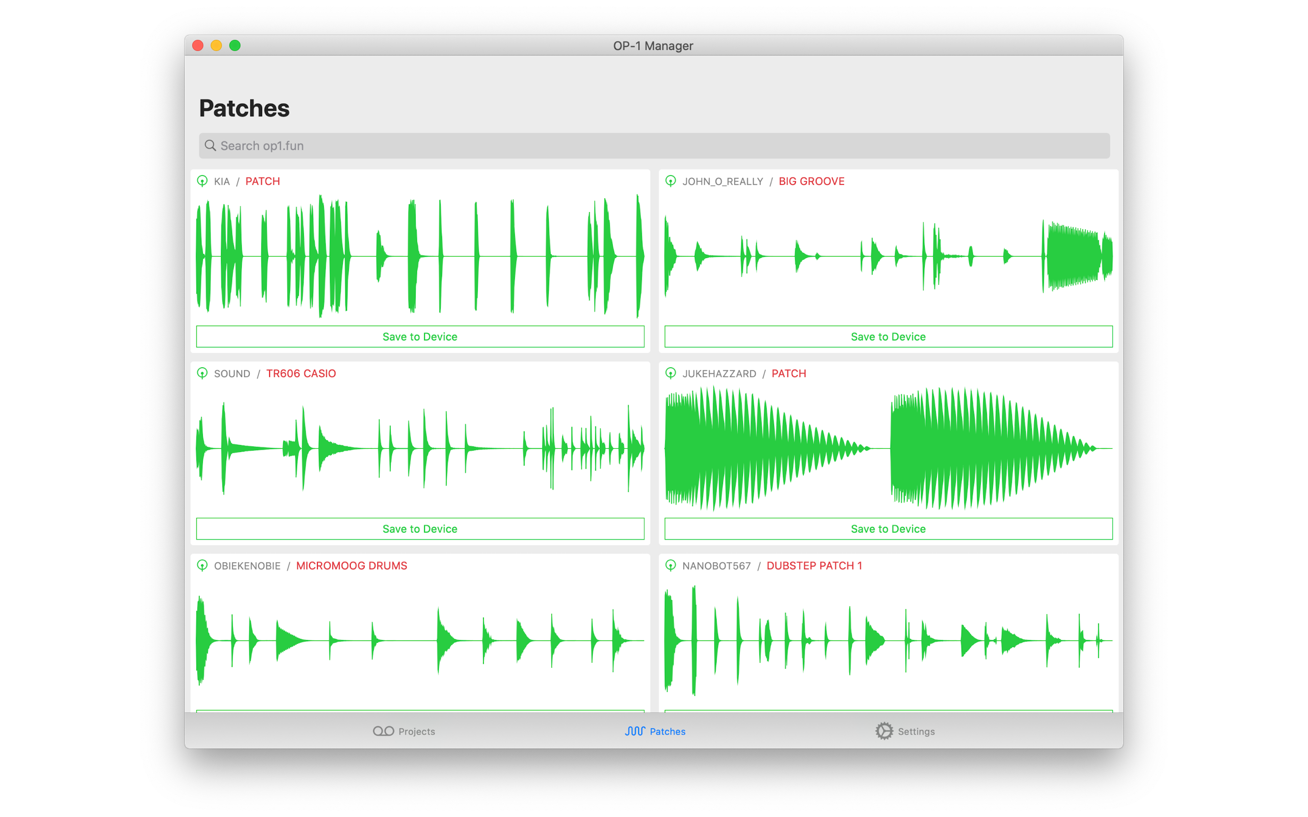Click the patch icon beside OBIEKENOBIE
This screenshot has width=1308, height=817.
202,566
